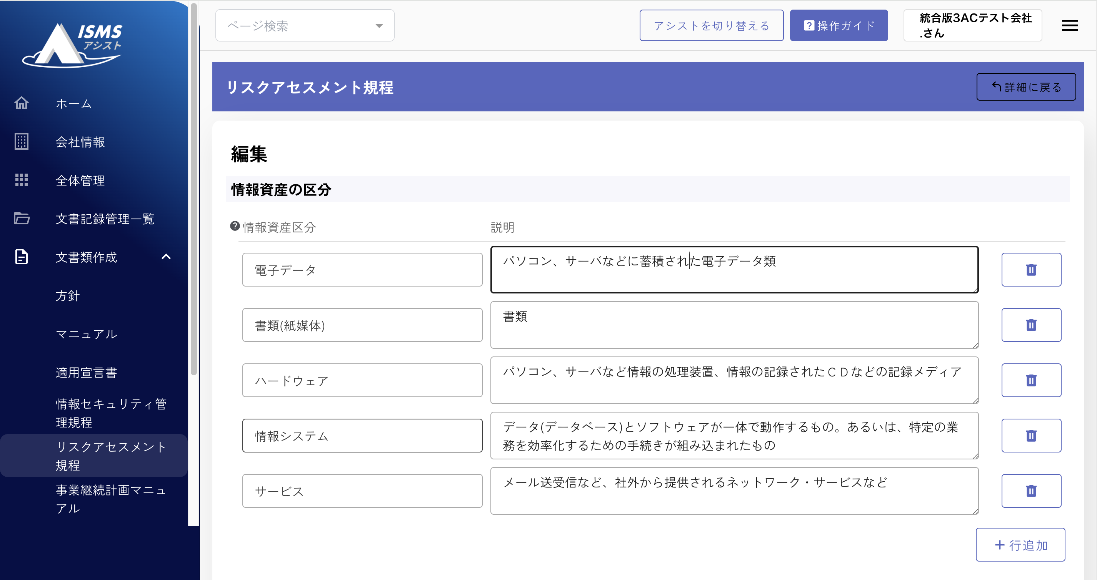Click the ハードウェア category input field
This screenshot has height=580, width=1097.
click(x=362, y=380)
